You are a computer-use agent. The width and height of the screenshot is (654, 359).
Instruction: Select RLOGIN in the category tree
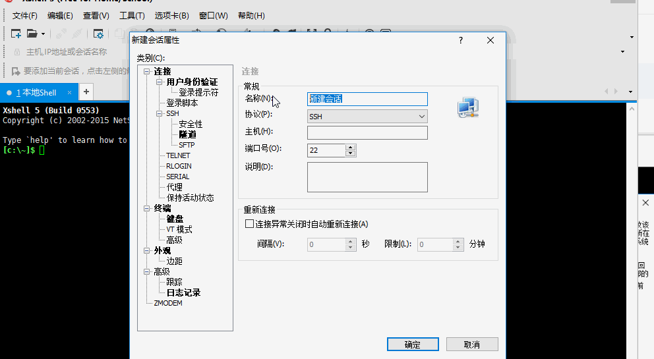tap(179, 166)
